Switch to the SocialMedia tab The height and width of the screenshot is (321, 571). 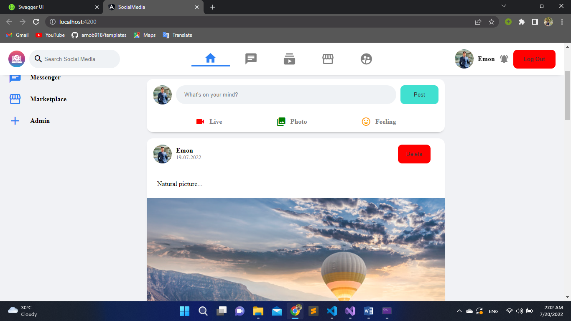pyautogui.click(x=153, y=7)
